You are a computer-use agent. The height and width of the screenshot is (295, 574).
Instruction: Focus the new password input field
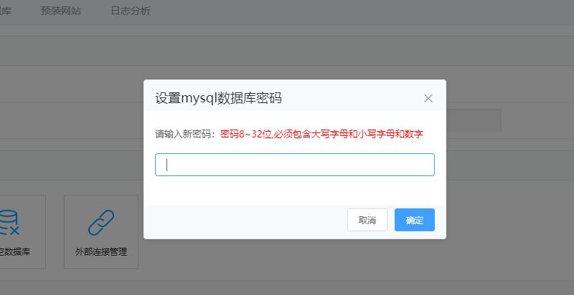click(x=294, y=165)
